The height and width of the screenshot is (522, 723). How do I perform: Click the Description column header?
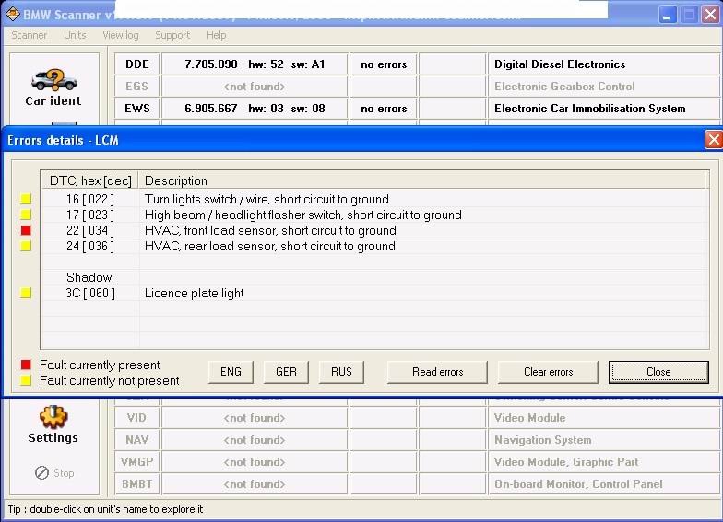422,180
